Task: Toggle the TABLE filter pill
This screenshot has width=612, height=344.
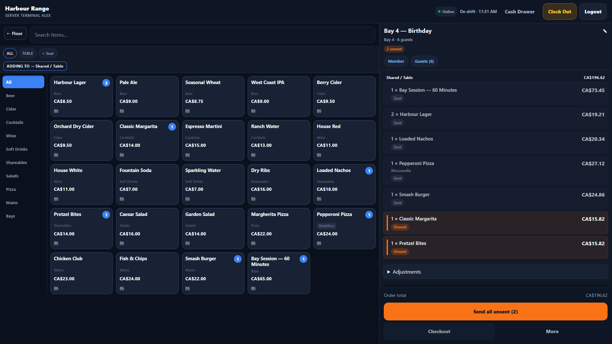Action: (x=28, y=53)
